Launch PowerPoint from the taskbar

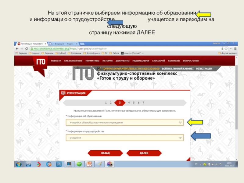pyautogui.click(x=89, y=164)
